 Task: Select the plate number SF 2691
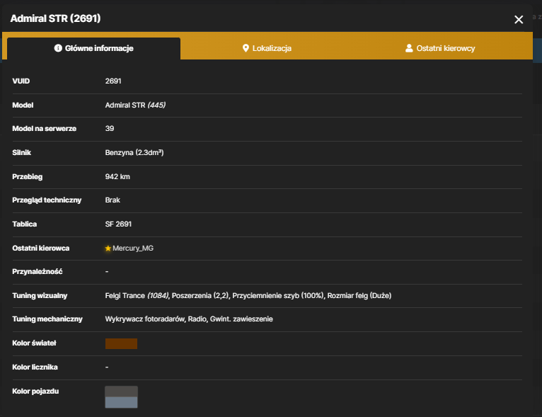(118, 224)
